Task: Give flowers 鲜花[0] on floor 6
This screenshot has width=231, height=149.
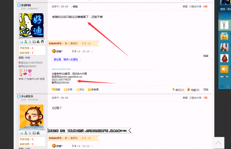Action: [178, 90]
